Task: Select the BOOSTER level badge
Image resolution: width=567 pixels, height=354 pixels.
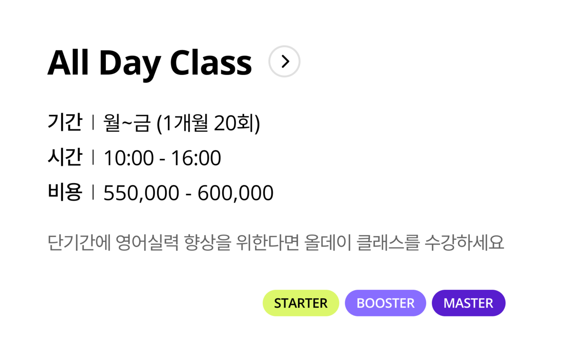Action: click(x=385, y=303)
